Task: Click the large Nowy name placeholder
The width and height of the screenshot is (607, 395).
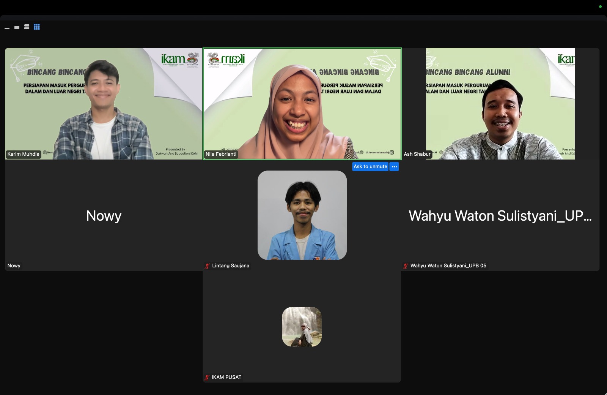Action: pos(104,216)
